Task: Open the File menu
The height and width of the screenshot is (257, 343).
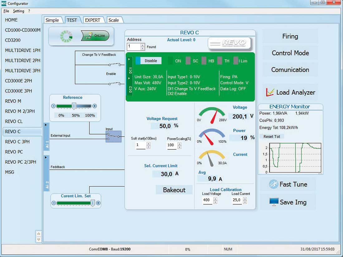Action: [x=6, y=11]
